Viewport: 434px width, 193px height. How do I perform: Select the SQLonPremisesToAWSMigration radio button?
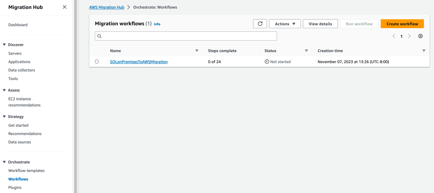coord(97,61)
